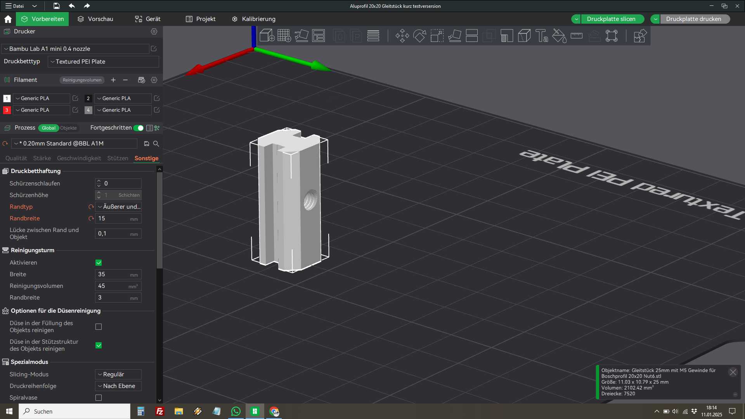Screen dimensions: 745x419
Task: Click the Add object cube icon
Action: pos(267,36)
